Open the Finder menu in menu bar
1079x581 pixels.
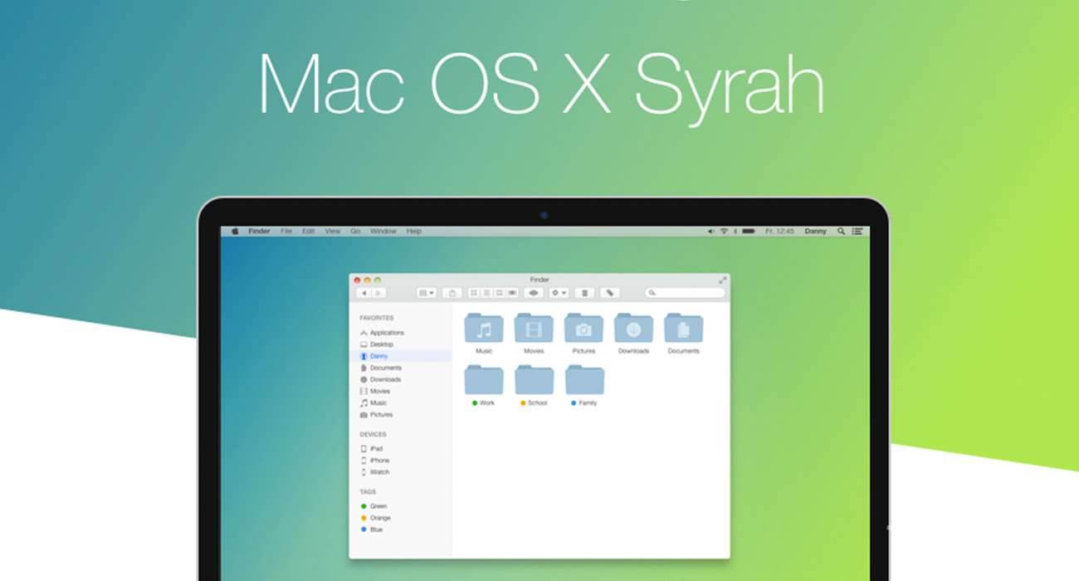259,232
